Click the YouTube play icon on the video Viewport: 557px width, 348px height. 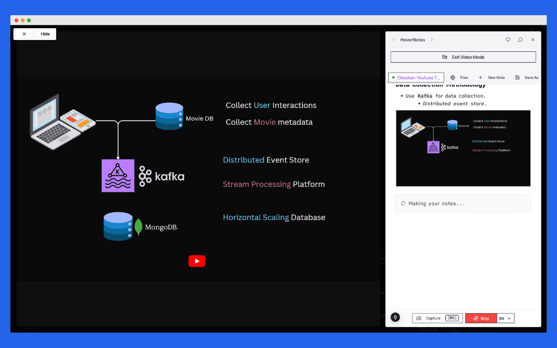click(197, 261)
